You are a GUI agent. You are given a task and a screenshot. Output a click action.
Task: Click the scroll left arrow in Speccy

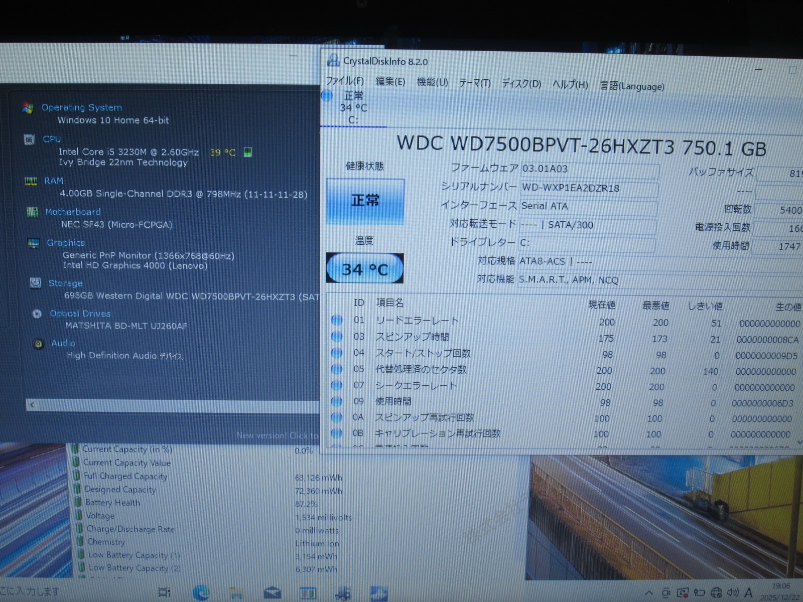[32, 405]
